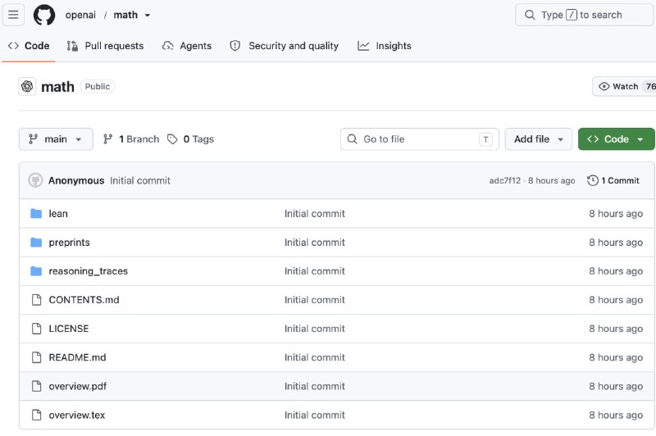
Task: Open the overview.pdf file
Action: tap(77, 386)
